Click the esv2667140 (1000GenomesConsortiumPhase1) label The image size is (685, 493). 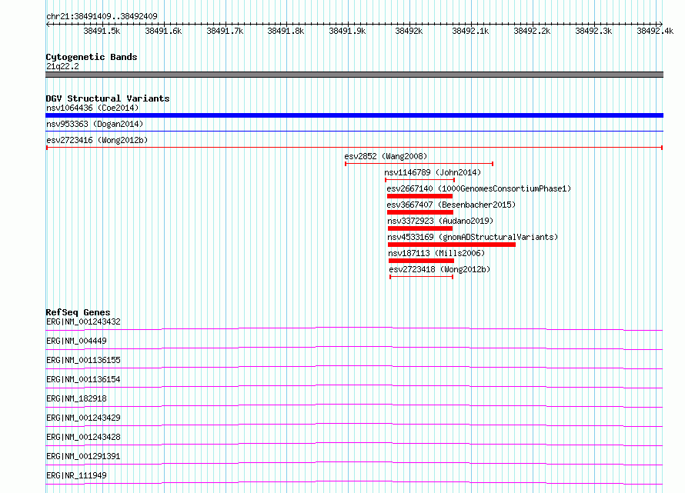tap(479, 188)
